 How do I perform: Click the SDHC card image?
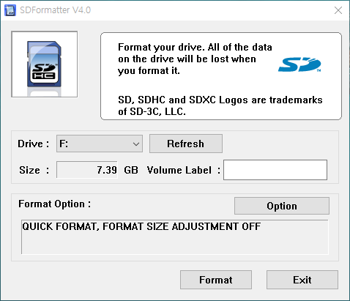[45, 64]
